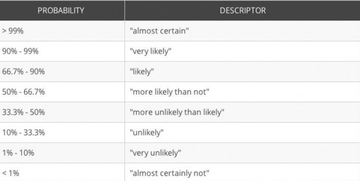This screenshot has width=360, height=181.
Task: Click the percent sign in "> 99%"
Action: [x=20, y=31]
